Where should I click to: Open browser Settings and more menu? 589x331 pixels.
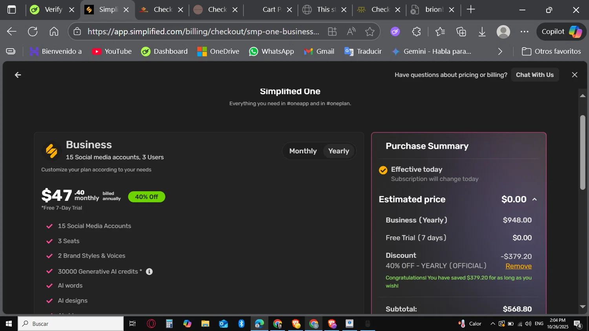point(524,32)
